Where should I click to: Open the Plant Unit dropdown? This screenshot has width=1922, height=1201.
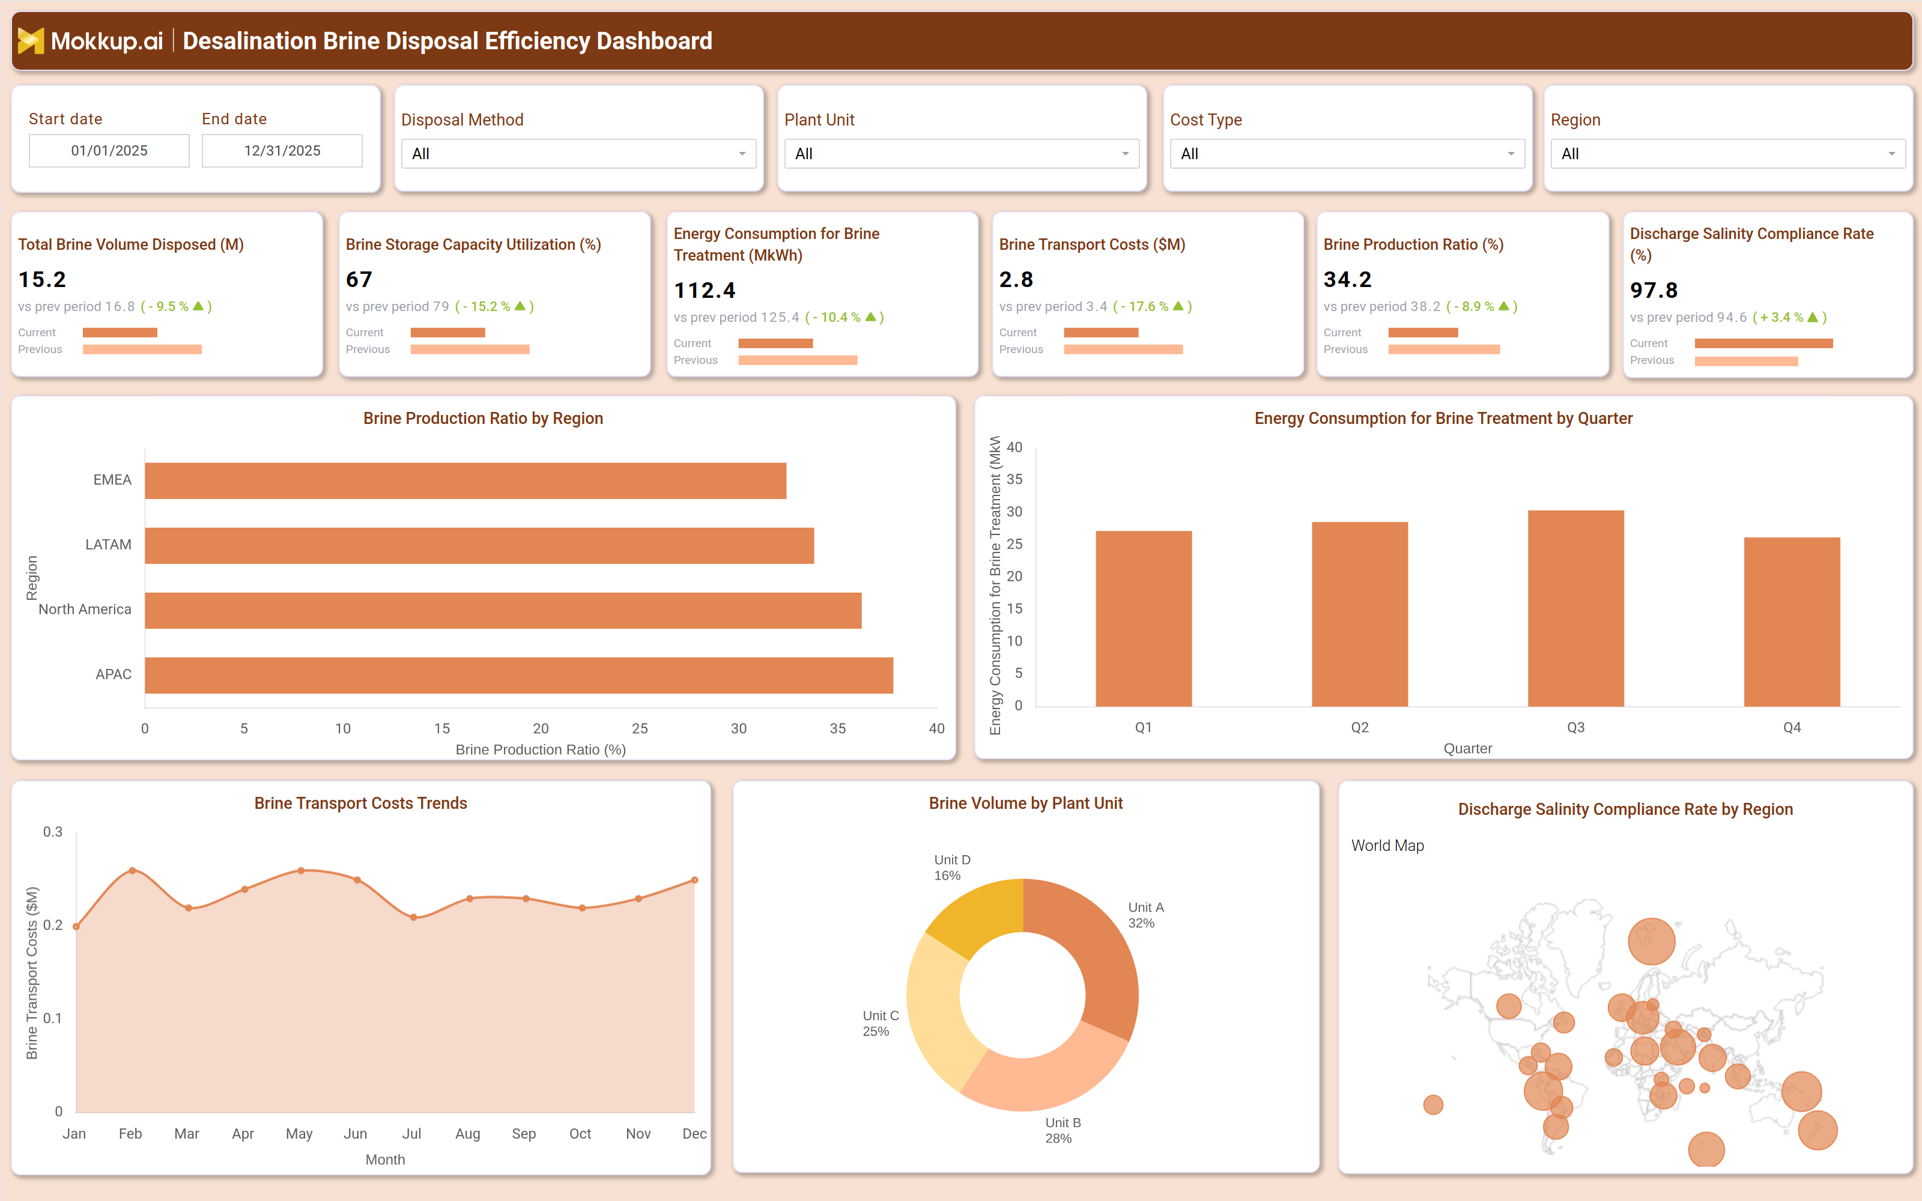(x=962, y=153)
